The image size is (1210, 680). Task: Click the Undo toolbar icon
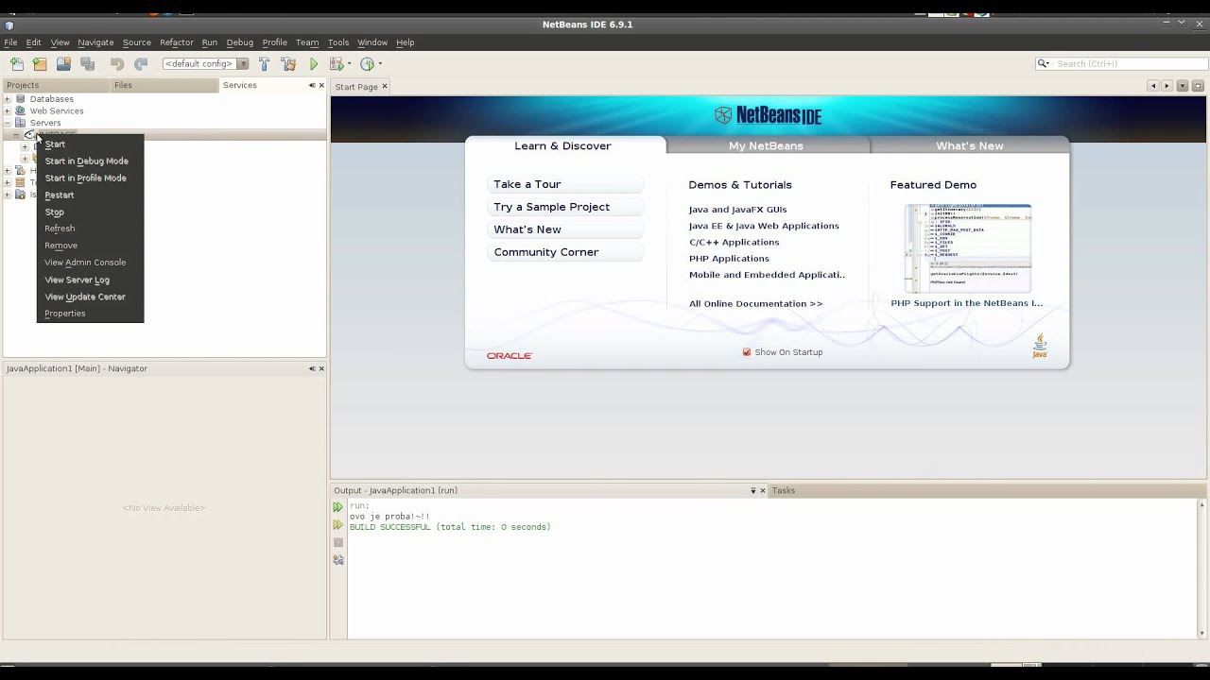click(x=117, y=64)
